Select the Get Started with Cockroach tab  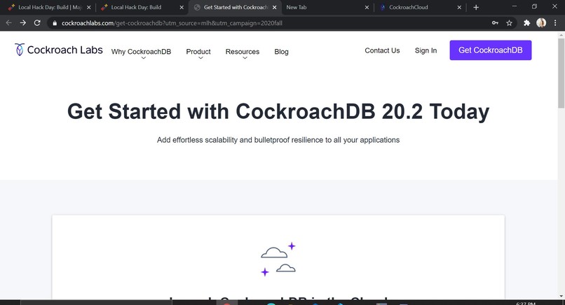(x=235, y=7)
